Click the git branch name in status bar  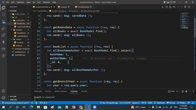tap(16, 103)
